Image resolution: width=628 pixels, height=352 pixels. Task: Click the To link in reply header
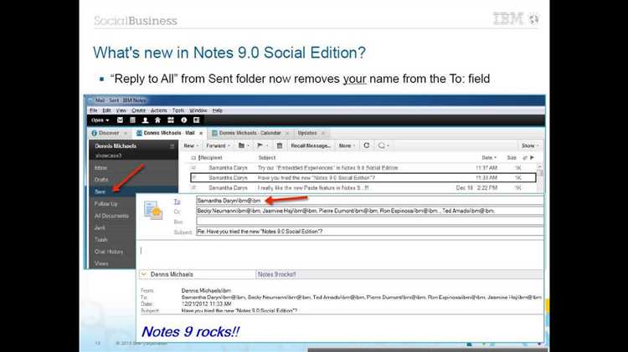177,201
